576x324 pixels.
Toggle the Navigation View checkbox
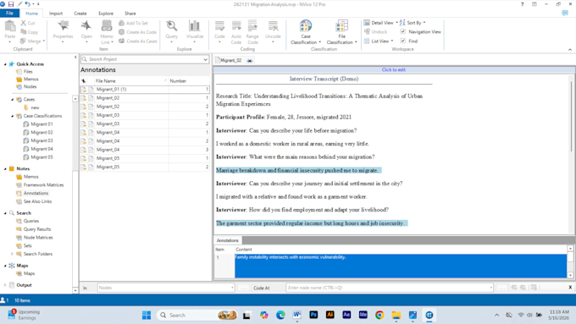click(x=403, y=31)
